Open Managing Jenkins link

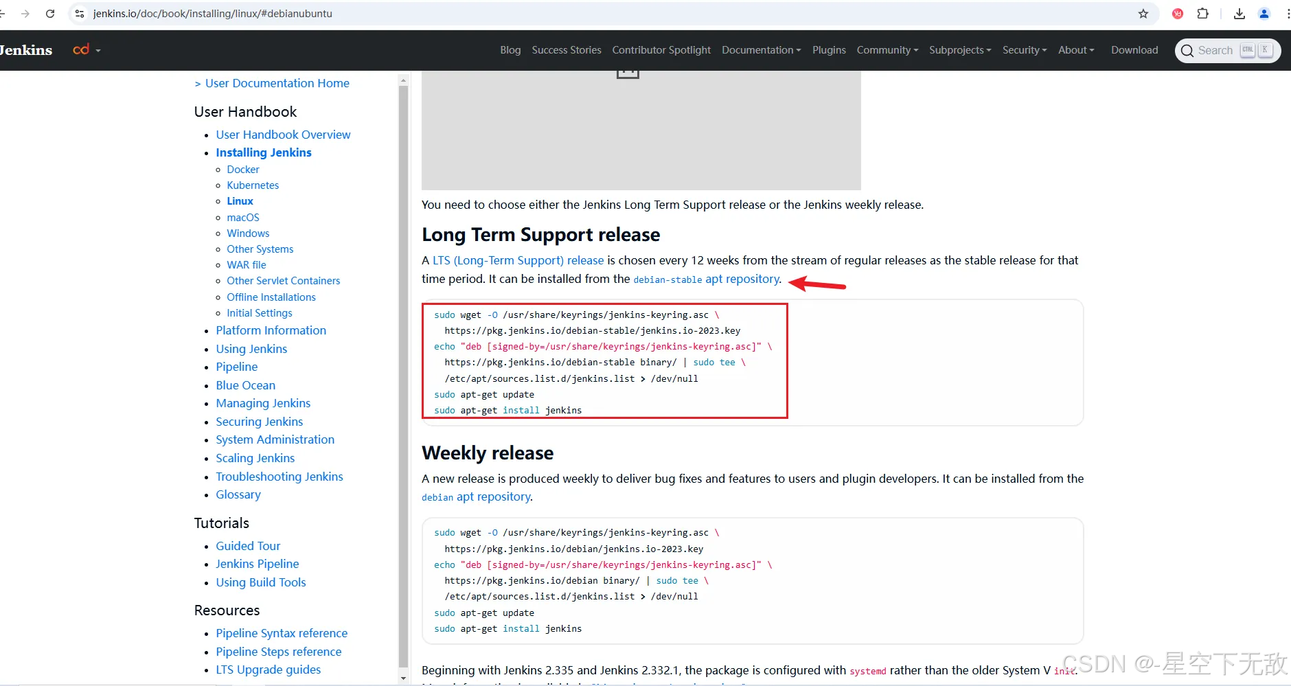(263, 403)
